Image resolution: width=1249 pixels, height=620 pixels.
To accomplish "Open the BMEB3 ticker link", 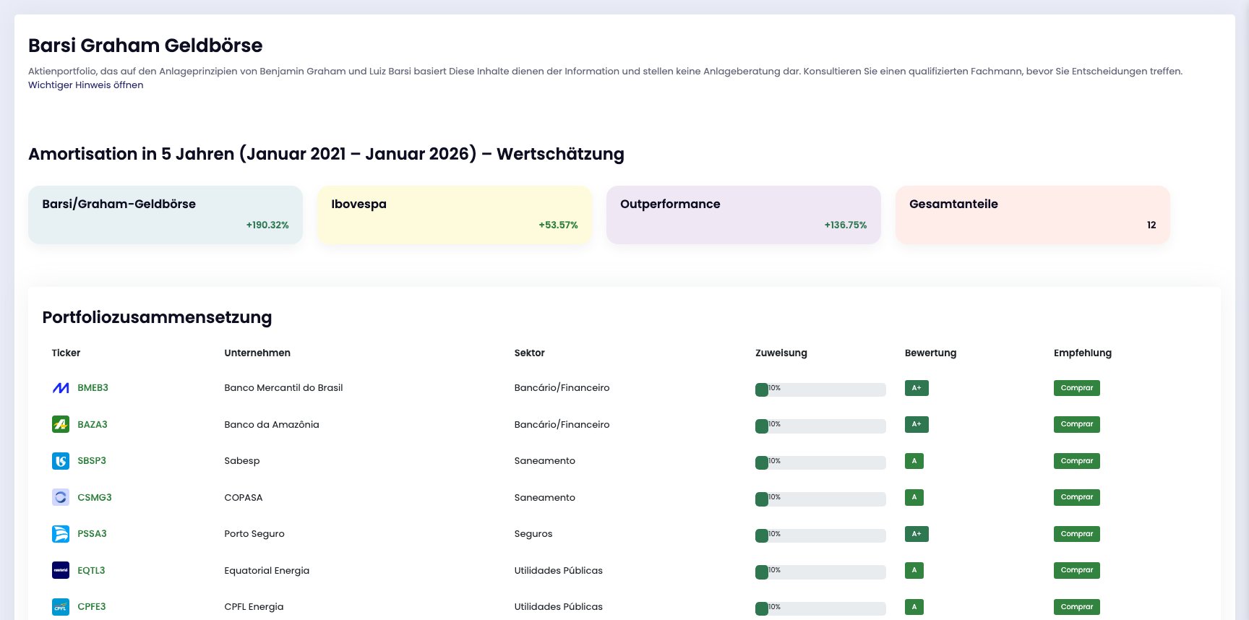I will 93,388.
